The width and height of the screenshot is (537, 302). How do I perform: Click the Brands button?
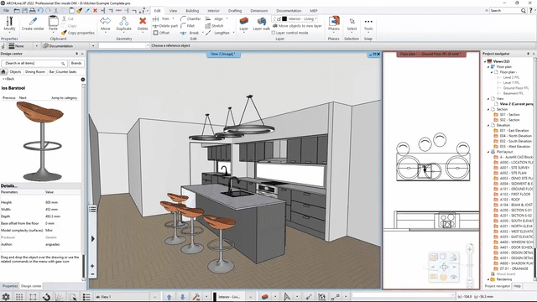point(76,64)
